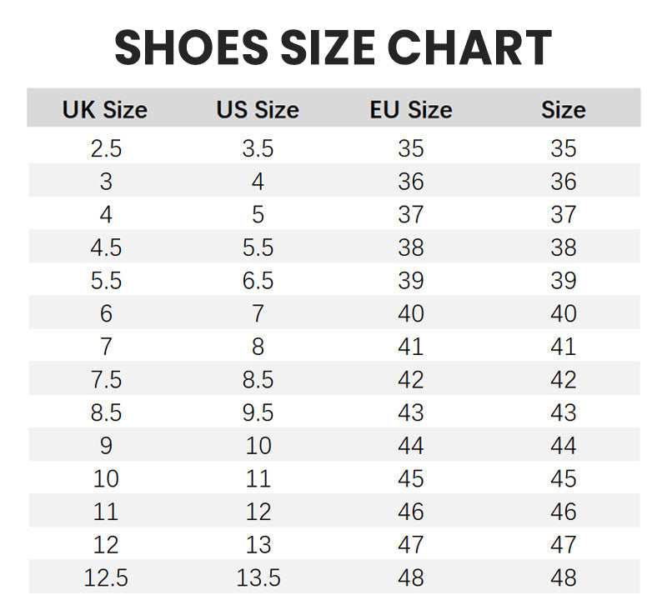Select the US size 6.5 cell

(x=258, y=281)
